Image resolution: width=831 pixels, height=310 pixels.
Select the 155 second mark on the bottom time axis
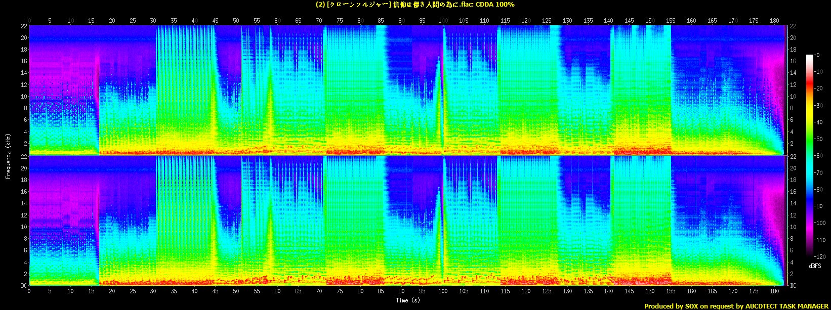(x=671, y=291)
